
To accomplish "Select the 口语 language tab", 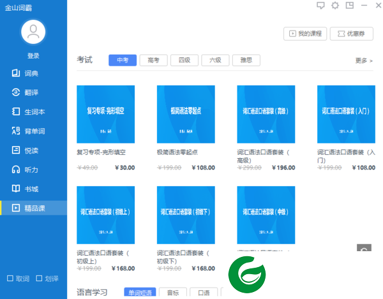I will [204, 292].
